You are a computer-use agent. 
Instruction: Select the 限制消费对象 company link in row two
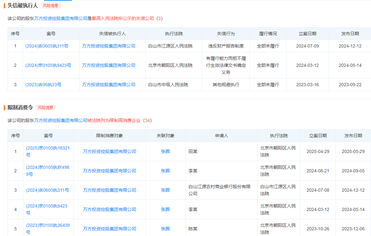(109, 170)
